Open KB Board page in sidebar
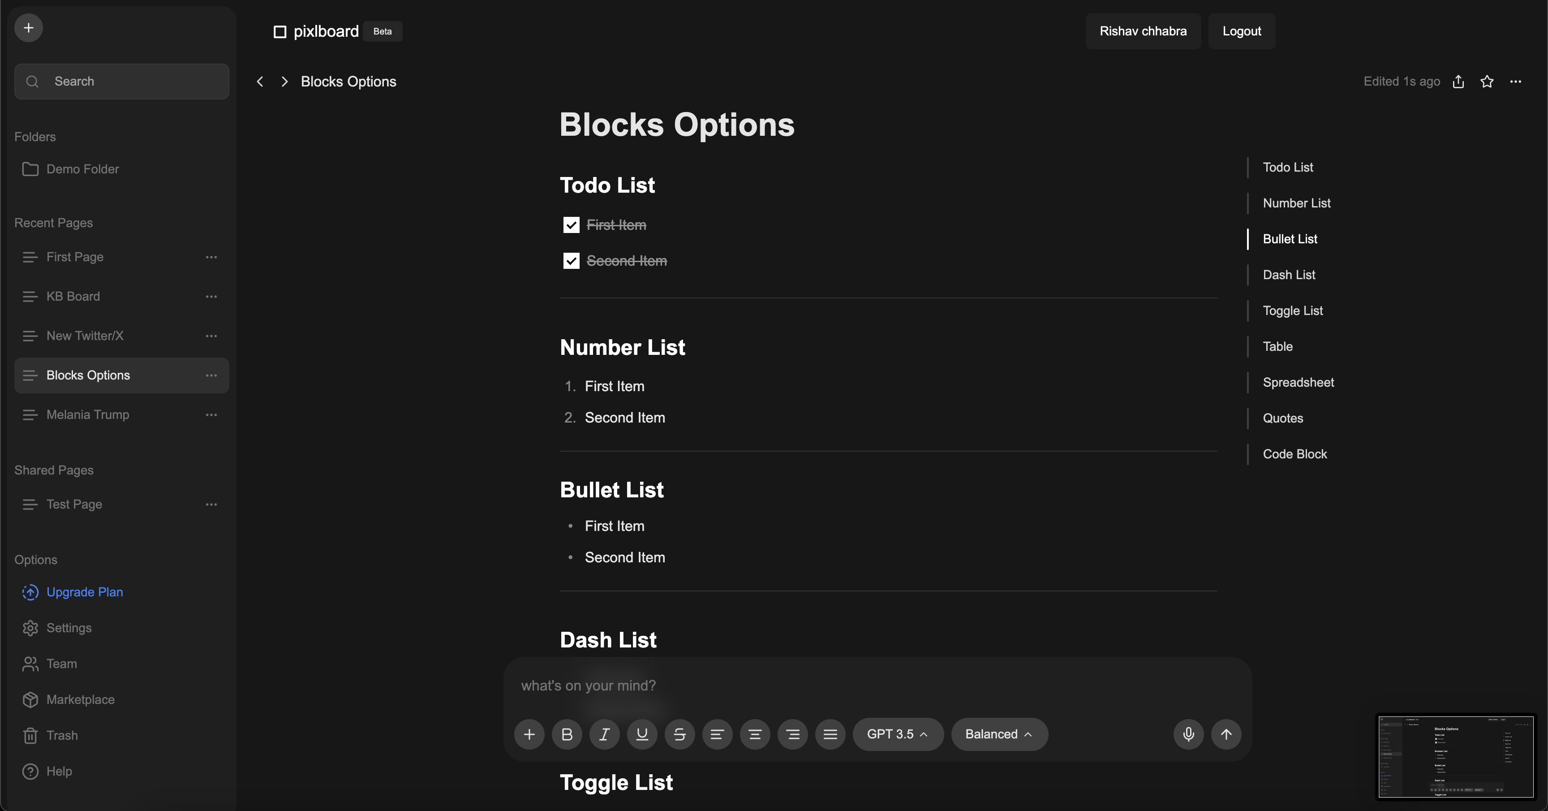Screen dimensions: 1548x811 [73, 296]
